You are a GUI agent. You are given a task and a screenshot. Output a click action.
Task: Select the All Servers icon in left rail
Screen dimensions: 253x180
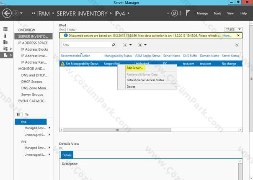tap(5, 42)
